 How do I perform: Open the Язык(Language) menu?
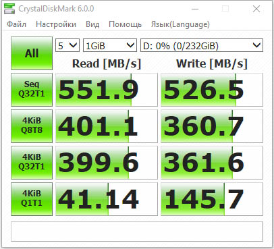point(180,24)
